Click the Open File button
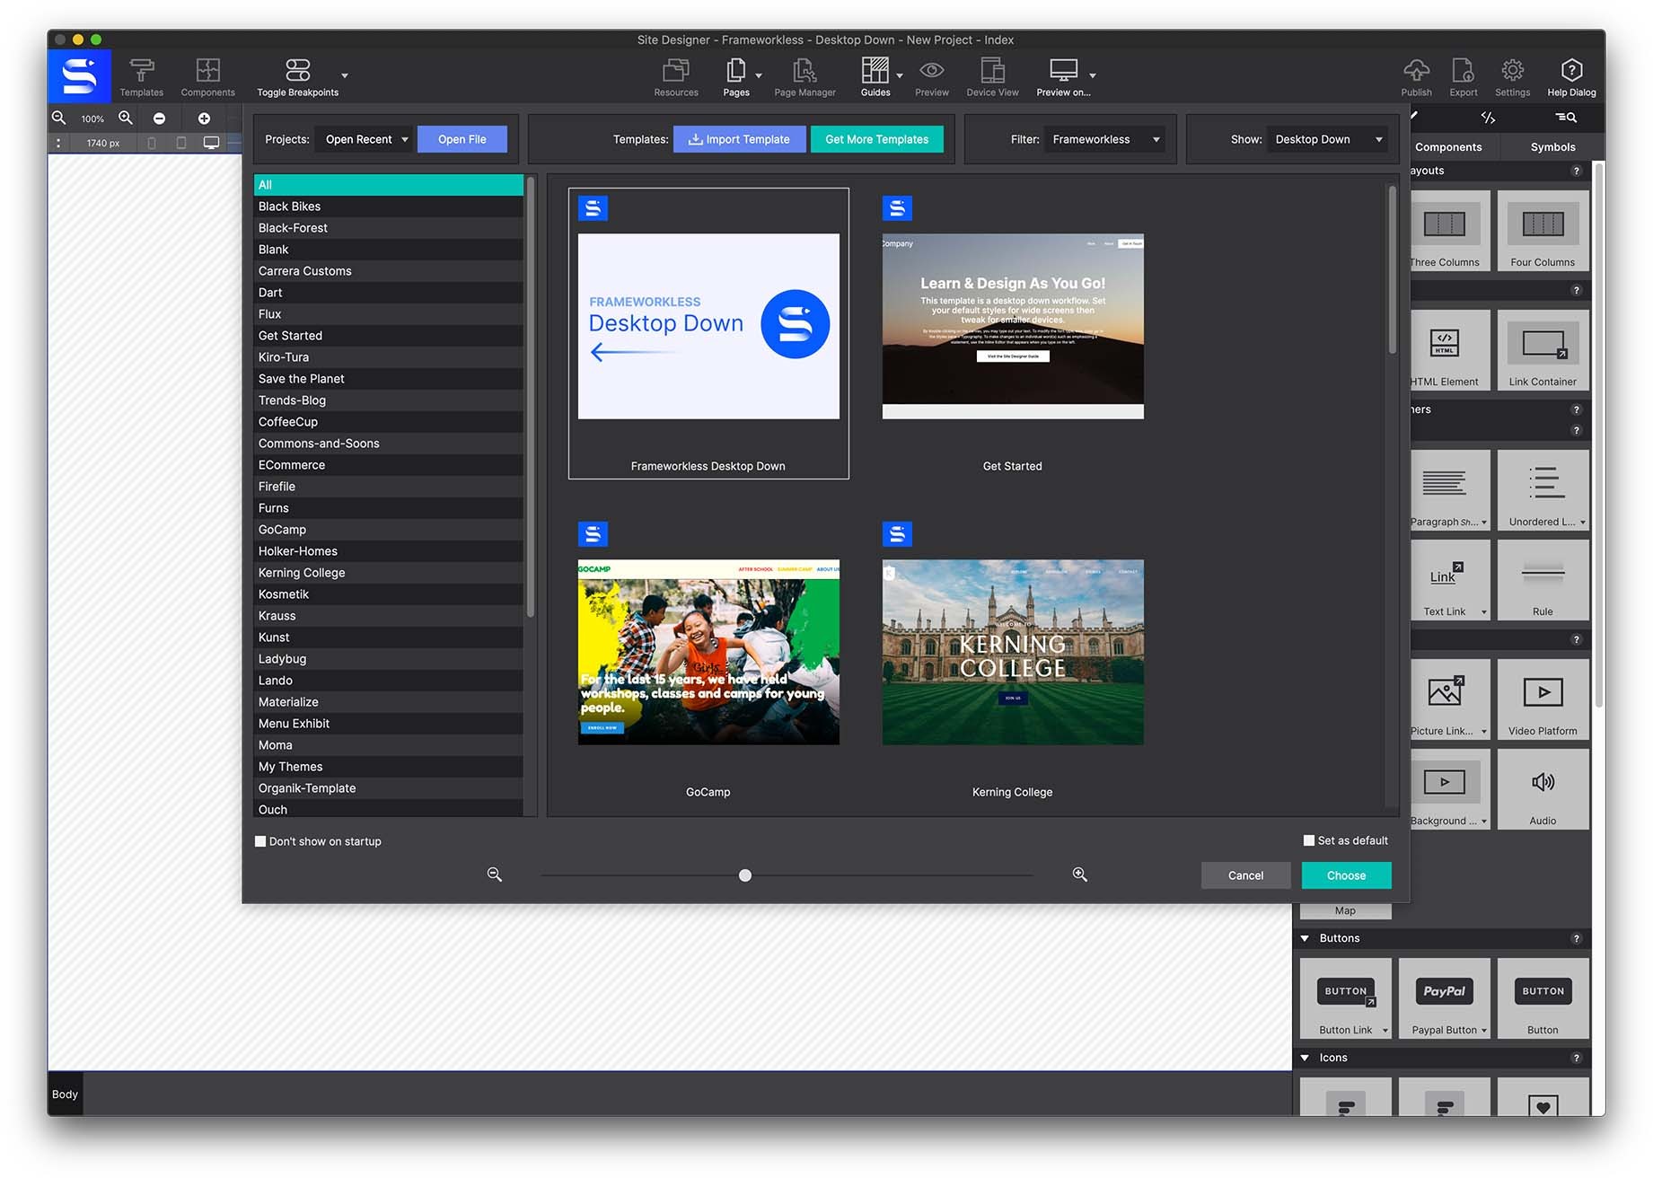This screenshot has width=1653, height=1178. click(x=462, y=139)
